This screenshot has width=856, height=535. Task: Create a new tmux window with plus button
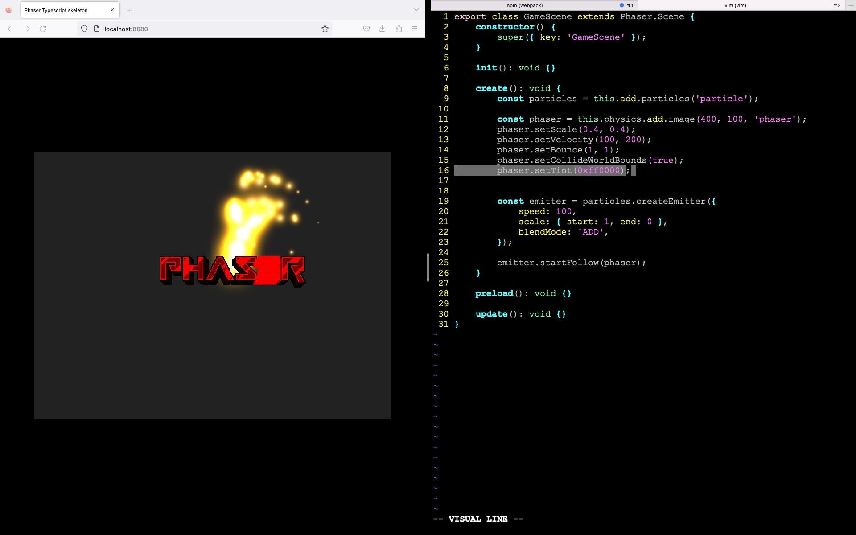coord(852,5)
